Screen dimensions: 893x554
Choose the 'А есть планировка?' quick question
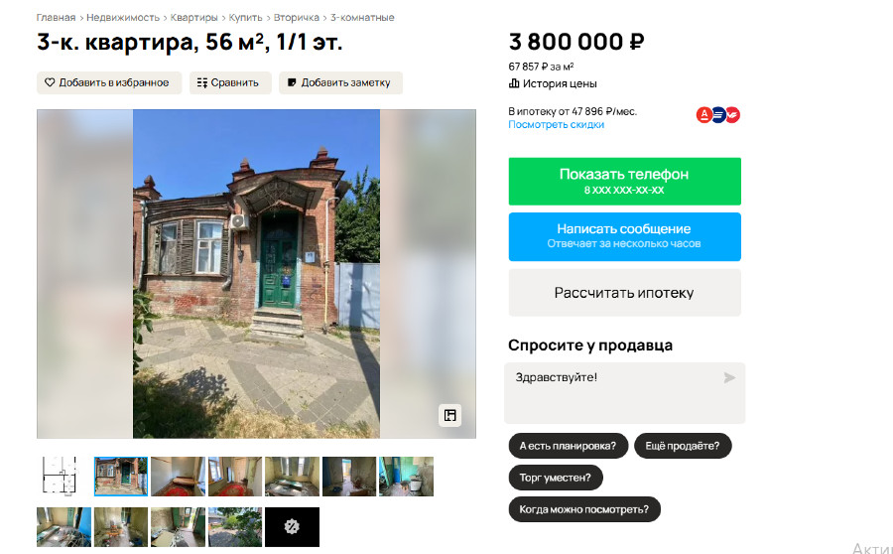pyautogui.click(x=568, y=446)
